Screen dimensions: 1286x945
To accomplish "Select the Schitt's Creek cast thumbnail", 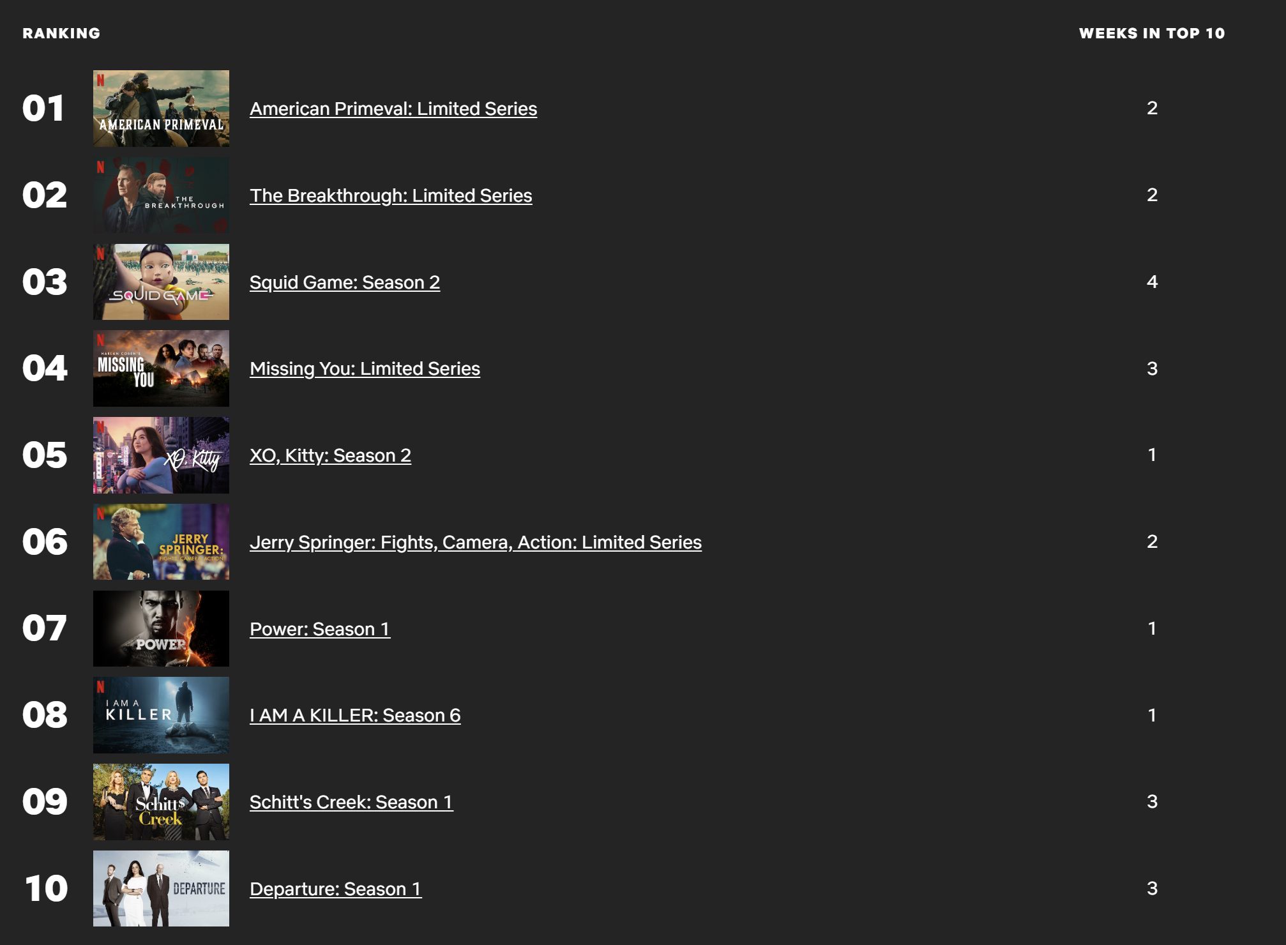I will (161, 802).
